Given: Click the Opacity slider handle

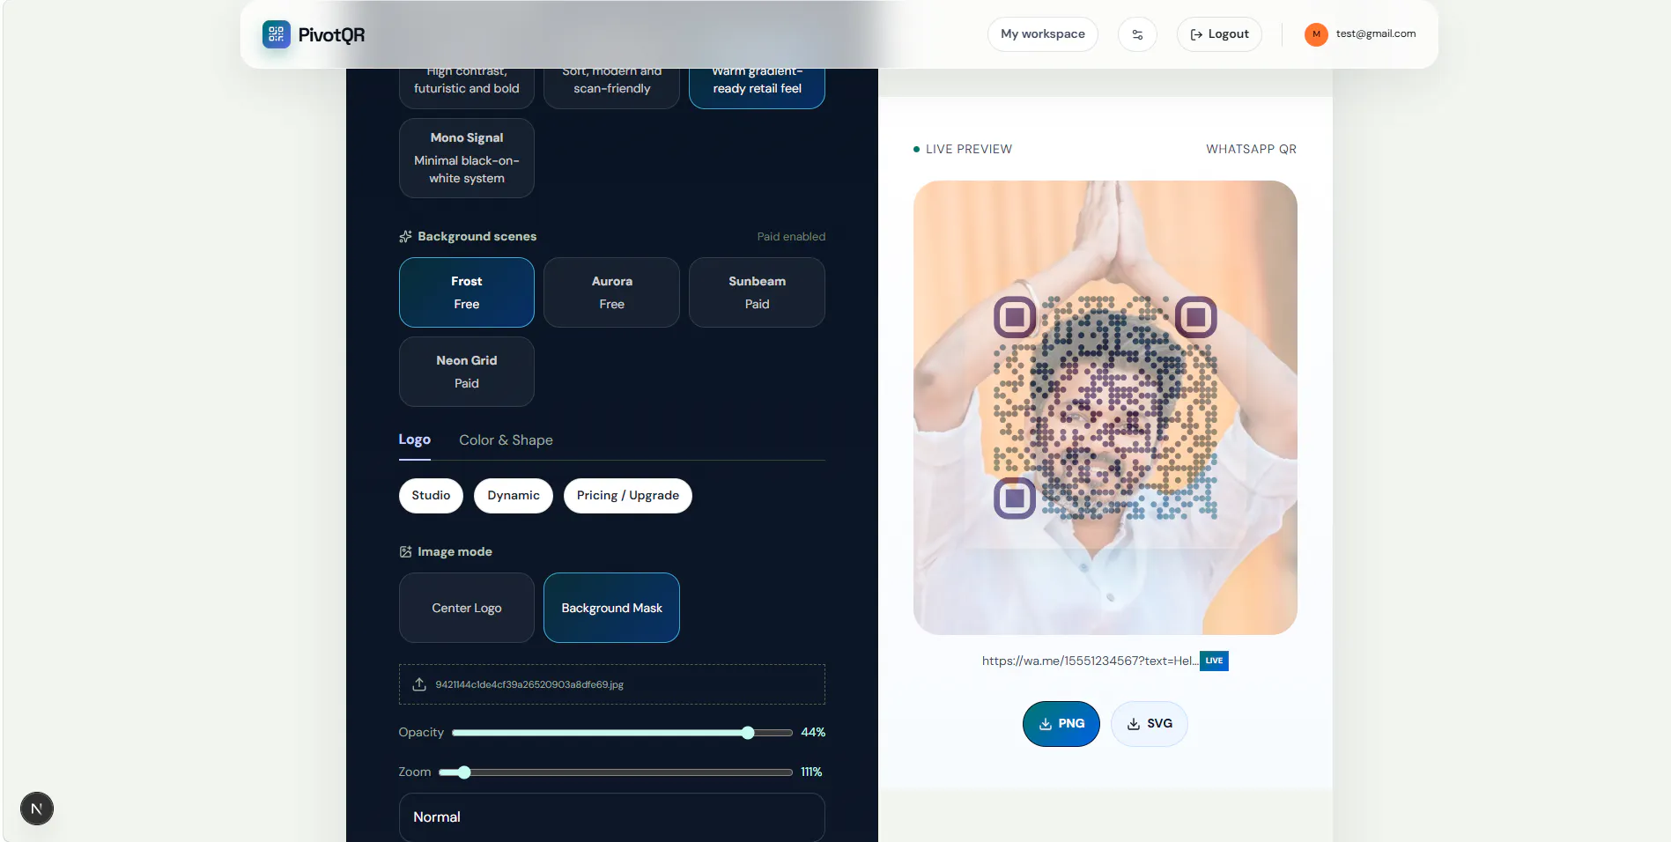Looking at the screenshot, I should point(748,733).
